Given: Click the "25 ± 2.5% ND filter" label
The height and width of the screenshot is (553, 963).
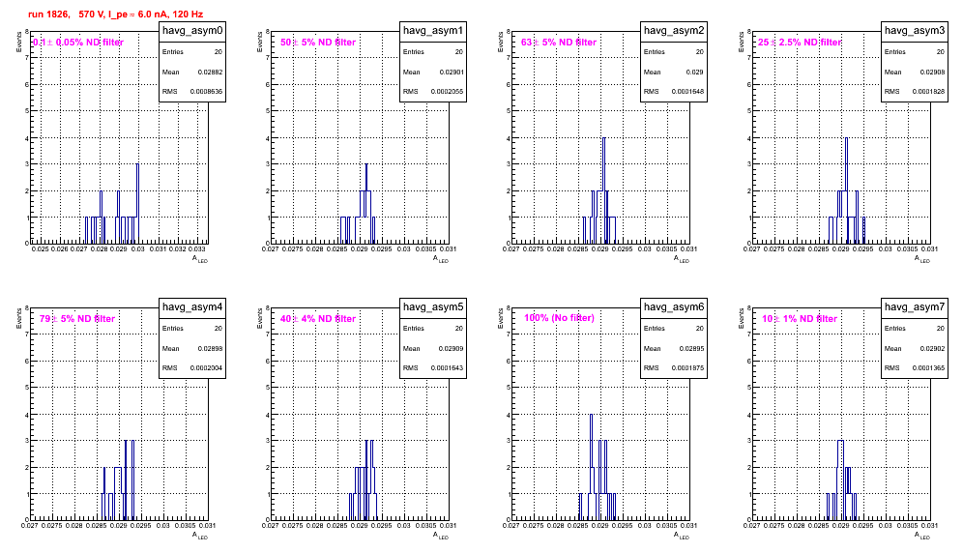Looking at the screenshot, I should click(800, 43).
